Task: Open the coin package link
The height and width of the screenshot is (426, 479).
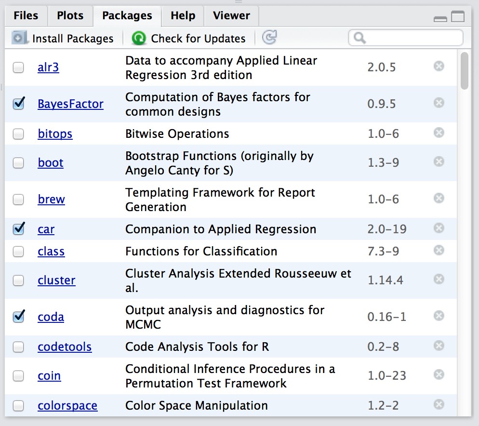Action: click(x=49, y=376)
